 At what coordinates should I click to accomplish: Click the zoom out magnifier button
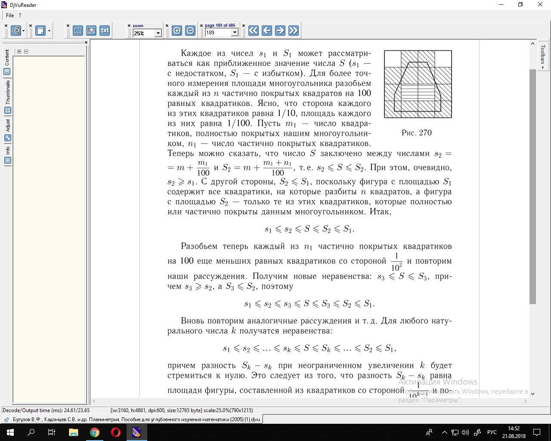pyautogui.click(x=190, y=31)
